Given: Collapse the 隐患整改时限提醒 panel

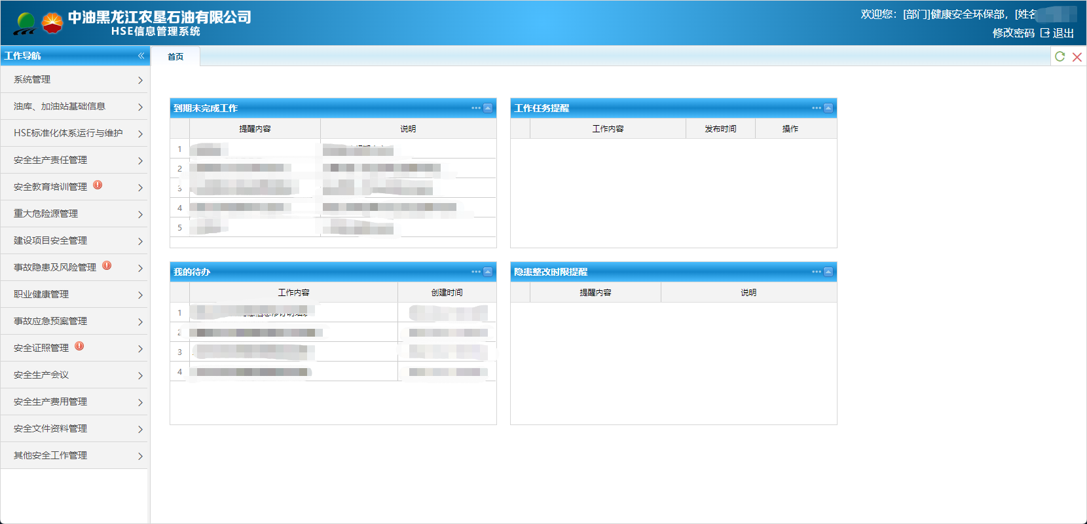Looking at the screenshot, I should point(828,272).
